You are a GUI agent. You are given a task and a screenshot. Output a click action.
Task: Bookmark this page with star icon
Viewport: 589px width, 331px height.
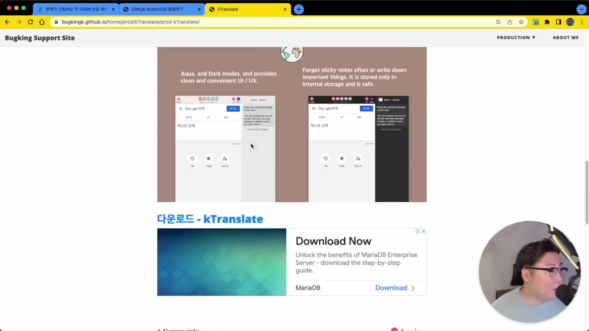pos(521,22)
